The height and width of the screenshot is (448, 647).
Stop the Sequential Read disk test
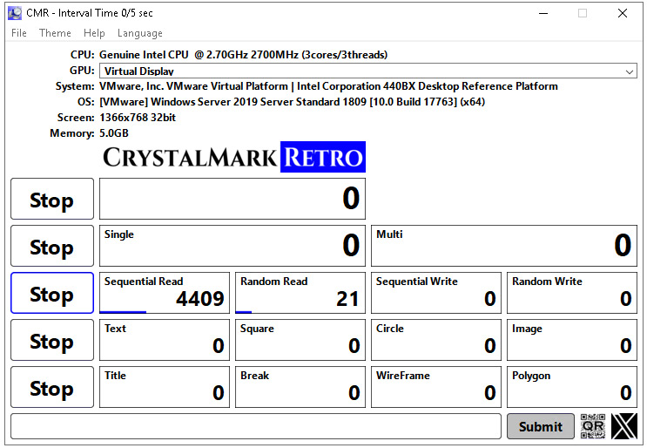[x=52, y=293]
